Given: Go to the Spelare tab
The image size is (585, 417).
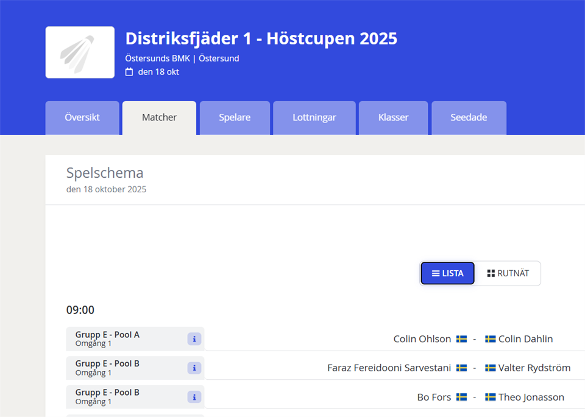Looking at the screenshot, I should tap(235, 117).
